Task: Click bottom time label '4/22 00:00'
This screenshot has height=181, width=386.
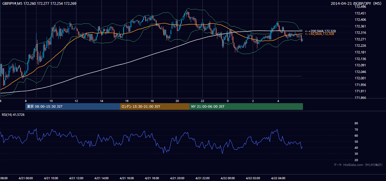Action: 228,178
